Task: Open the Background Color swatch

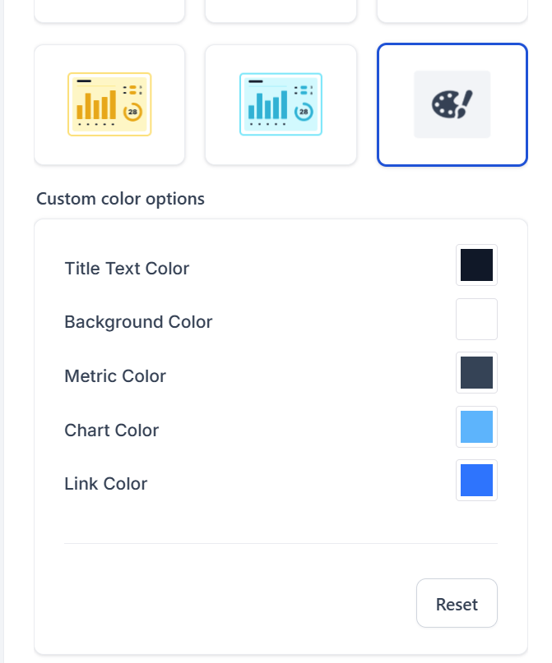Action: click(476, 319)
